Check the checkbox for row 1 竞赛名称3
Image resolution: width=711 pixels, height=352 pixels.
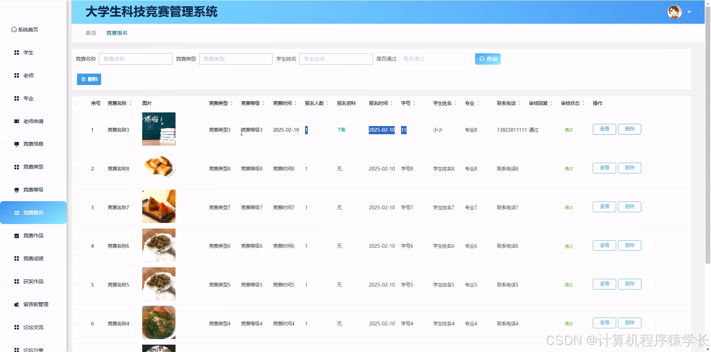point(77,130)
